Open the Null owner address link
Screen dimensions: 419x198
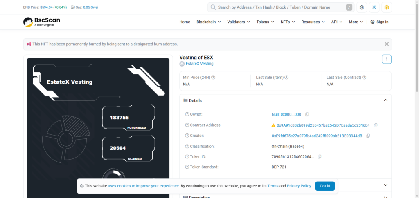tap(286, 115)
